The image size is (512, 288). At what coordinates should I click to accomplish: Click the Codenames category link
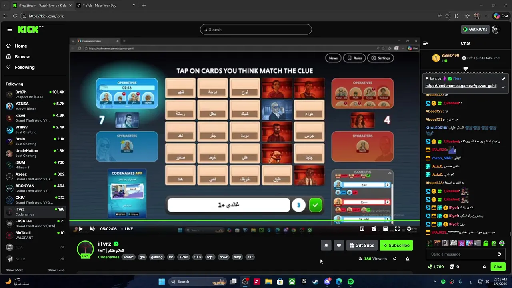tap(108, 257)
